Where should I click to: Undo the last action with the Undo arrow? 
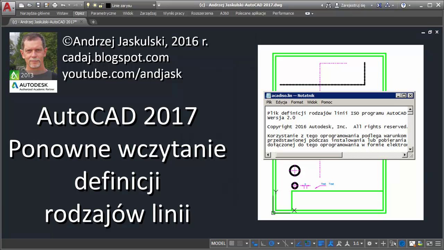click(x=63, y=5)
